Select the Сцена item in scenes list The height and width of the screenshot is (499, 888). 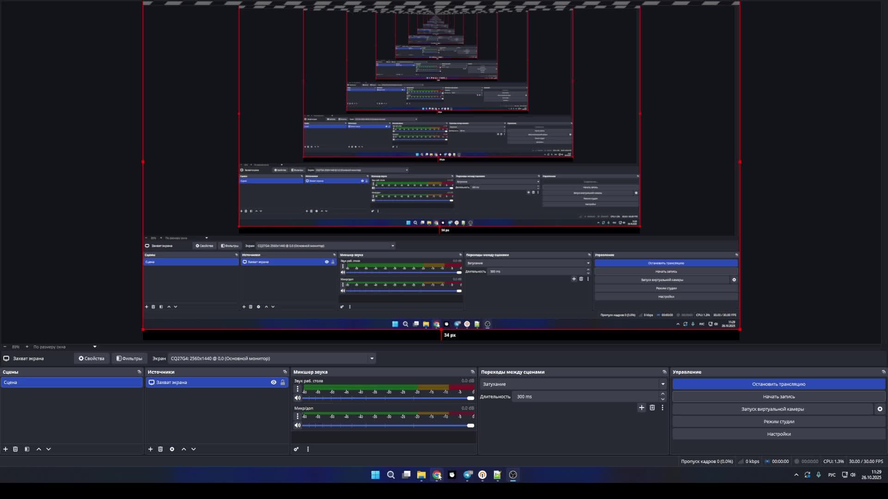click(71, 383)
